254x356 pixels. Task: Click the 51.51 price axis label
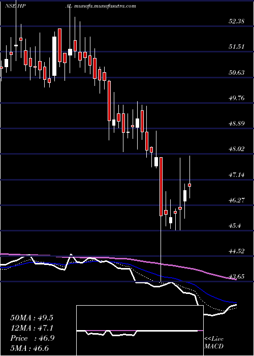(x=236, y=47)
